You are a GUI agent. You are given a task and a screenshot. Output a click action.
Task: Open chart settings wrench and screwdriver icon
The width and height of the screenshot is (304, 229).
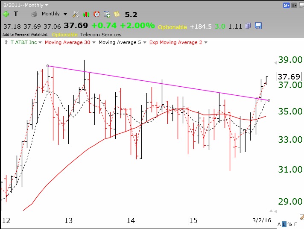pos(76,14)
